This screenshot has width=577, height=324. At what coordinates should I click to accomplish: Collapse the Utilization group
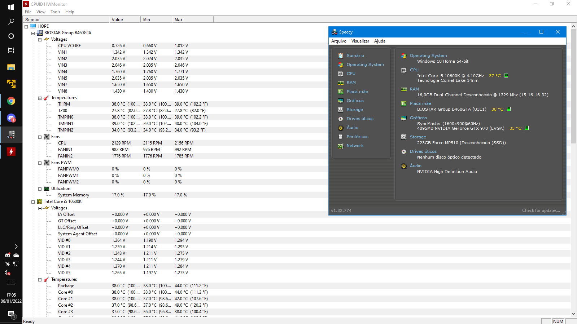pos(40,189)
